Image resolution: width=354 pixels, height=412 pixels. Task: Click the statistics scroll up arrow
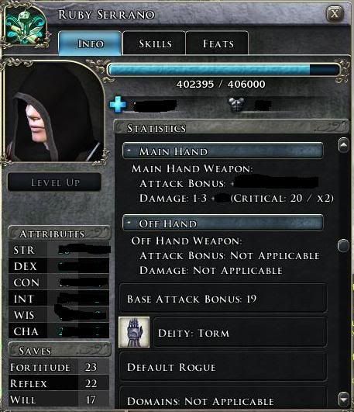(x=344, y=145)
